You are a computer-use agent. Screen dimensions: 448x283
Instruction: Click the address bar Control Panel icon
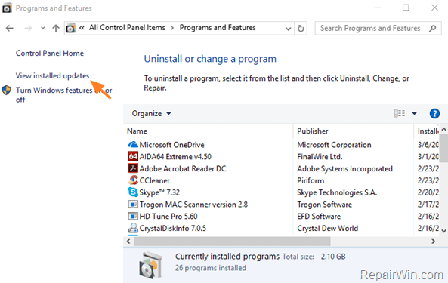coord(70,28)
